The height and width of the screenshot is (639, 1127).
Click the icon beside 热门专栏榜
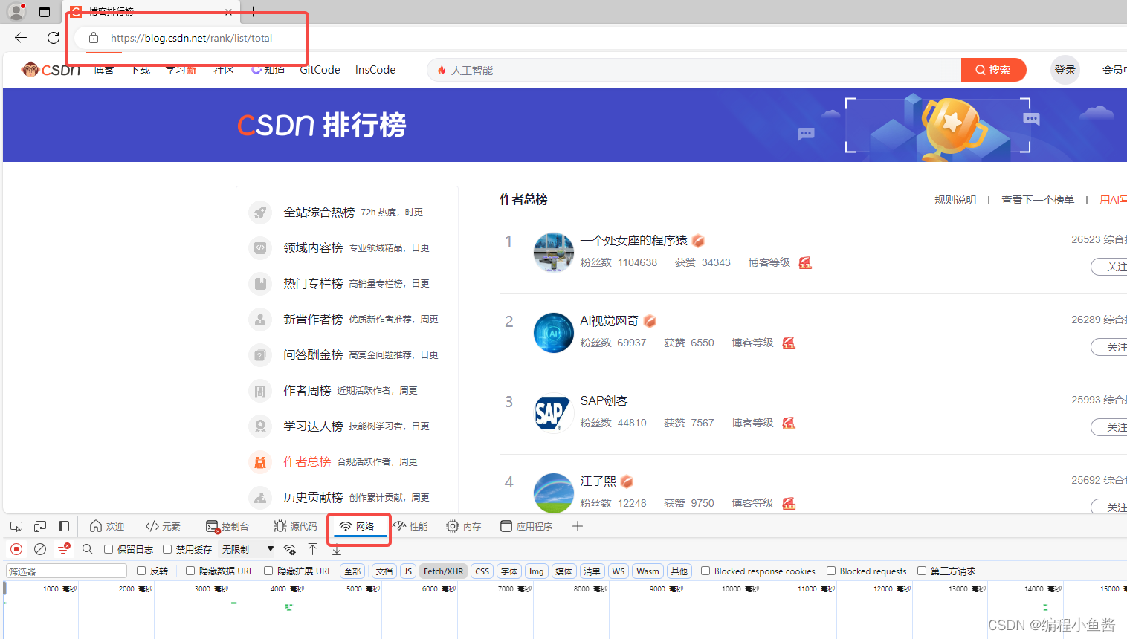(x=260, y=284)
